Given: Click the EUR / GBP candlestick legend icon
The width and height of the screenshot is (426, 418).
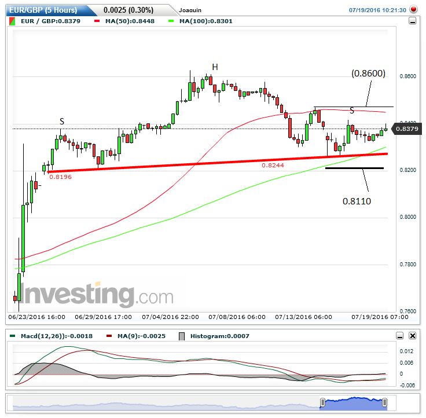Looking at the screenshot, I should click(13, 21).
